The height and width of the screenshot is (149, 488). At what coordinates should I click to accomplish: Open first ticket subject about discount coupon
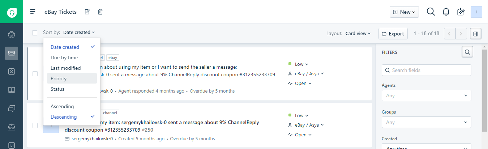(x=188, y=71)
